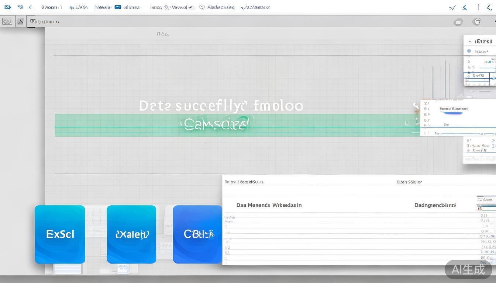This screenshot has width=496, height=283.
Task: Click the round half-filled icon in gray toolbar
Action: [x=477, y=22]
